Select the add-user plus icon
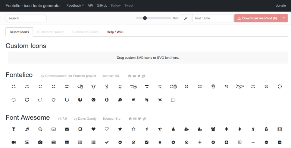Viewport: 291px width, 148px height. 187,129
